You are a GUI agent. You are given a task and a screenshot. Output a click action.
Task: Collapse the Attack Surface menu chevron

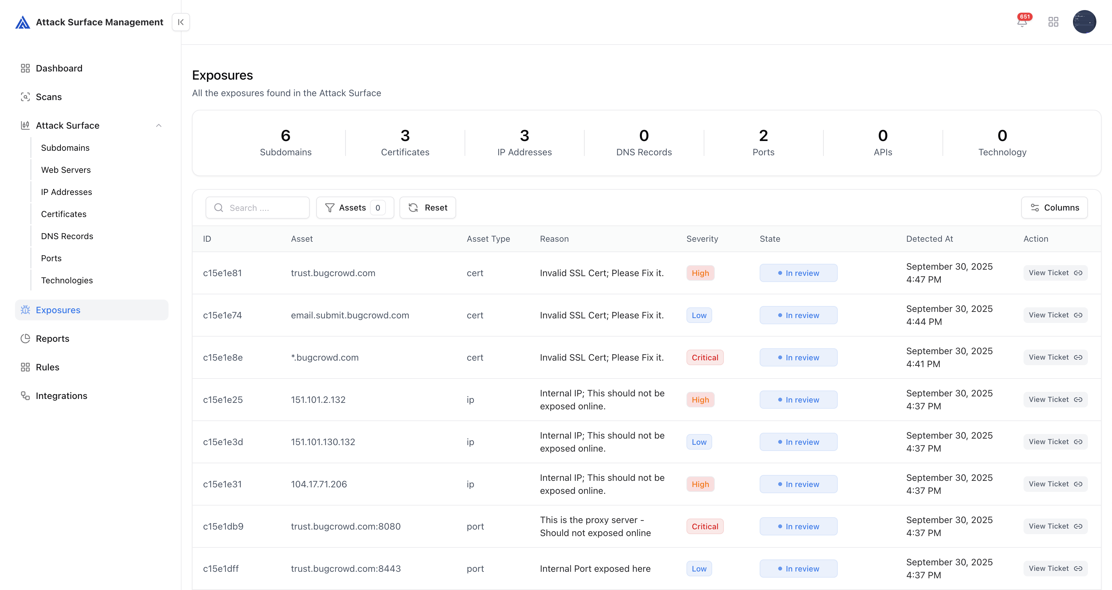(x=158, y=125)
